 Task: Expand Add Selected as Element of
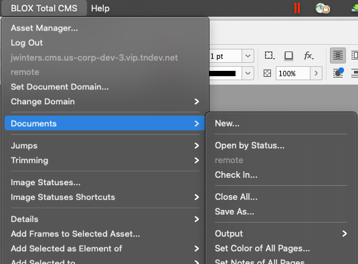104,248
